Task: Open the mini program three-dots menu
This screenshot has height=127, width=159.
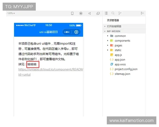Action: [x=67, y=32]
